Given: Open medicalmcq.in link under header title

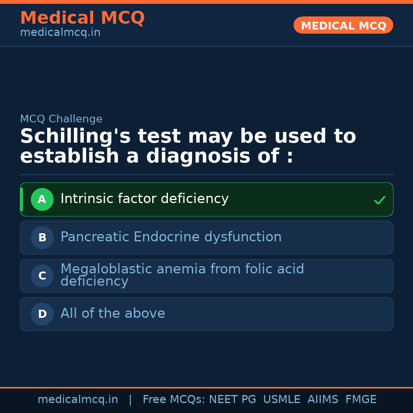Looking at the screenshot, I should (x=60, y=33).
